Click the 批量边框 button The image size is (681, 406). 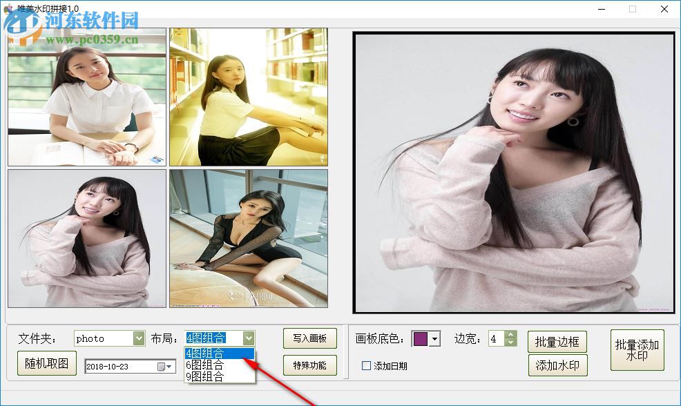[558, 340]
